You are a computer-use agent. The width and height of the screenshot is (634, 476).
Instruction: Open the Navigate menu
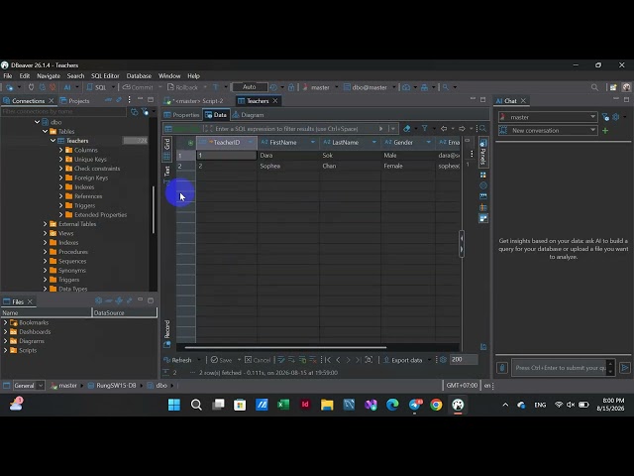click(x=49, y=76)
